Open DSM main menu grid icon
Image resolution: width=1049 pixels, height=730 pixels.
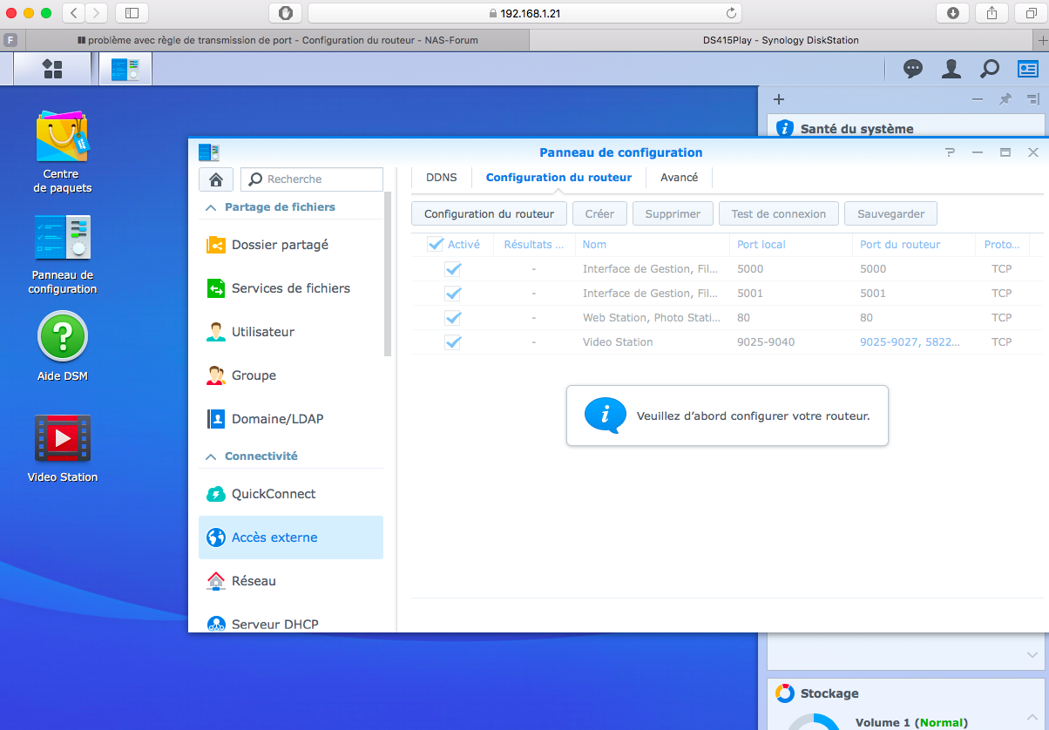click(52, 70)
